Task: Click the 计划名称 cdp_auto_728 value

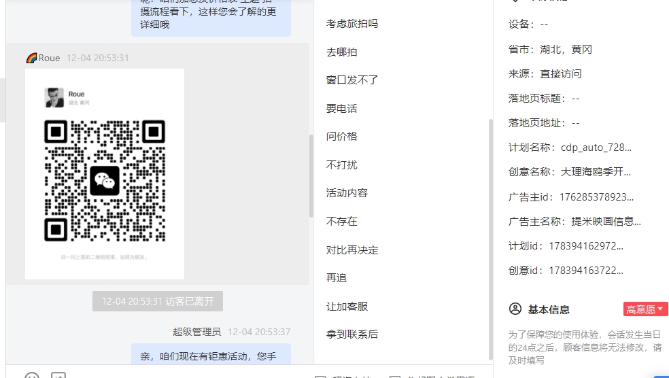Action: click(x=596, y=148)
